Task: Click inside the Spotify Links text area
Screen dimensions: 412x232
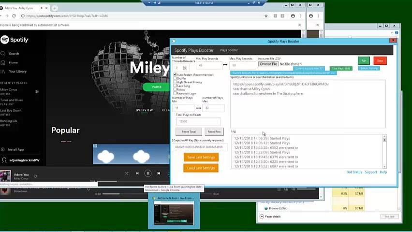Action: [x=308, y=104]
